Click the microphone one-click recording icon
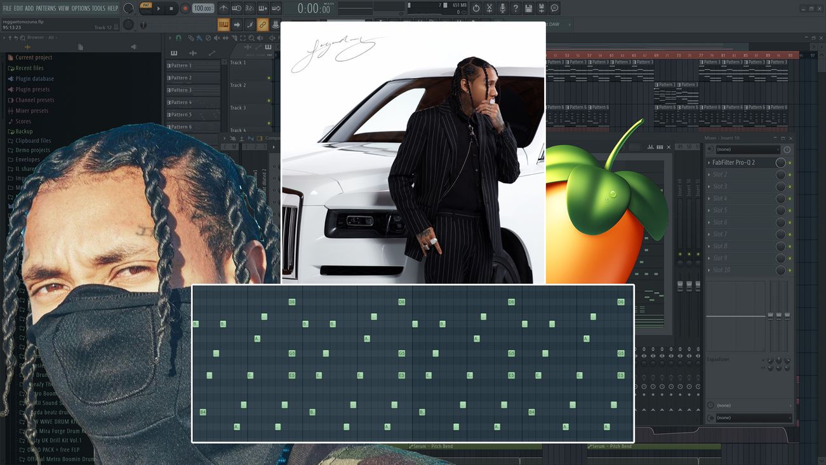 [502, 8]
